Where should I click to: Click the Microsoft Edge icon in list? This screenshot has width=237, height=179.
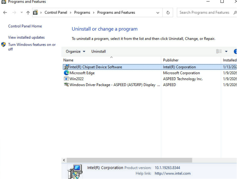coord(66,73)
